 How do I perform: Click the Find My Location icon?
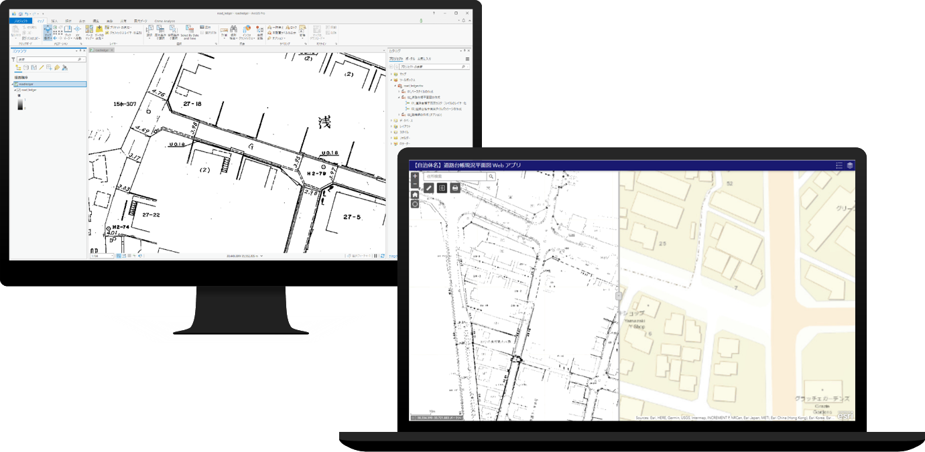tap(416, 204)
